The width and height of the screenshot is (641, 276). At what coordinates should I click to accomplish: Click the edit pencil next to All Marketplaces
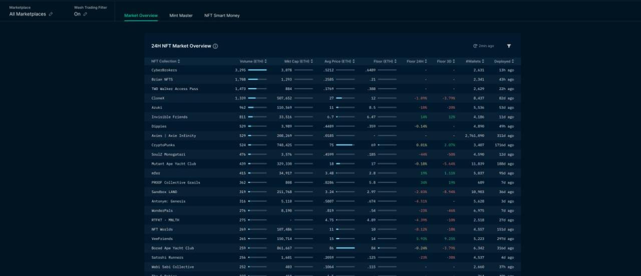(x=51, y=14)
